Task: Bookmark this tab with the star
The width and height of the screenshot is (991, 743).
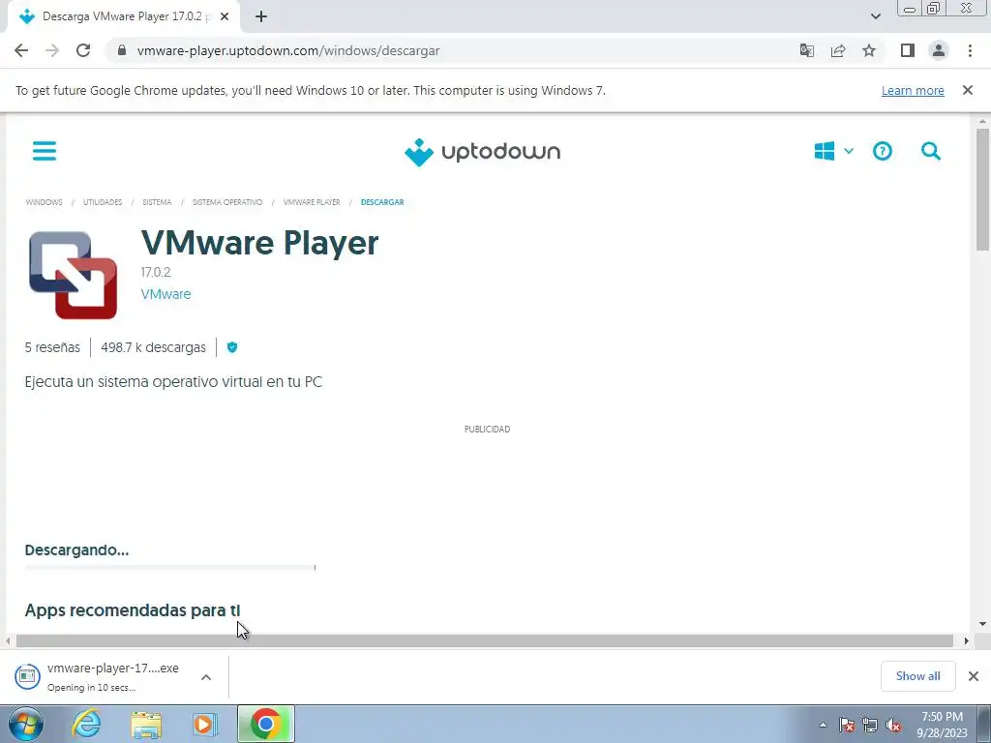Action: coord(869,50)
